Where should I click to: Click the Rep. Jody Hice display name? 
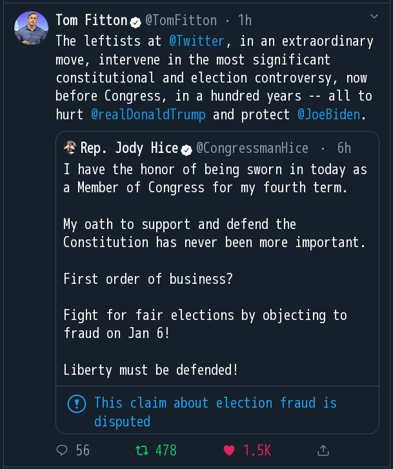(128, 148)
